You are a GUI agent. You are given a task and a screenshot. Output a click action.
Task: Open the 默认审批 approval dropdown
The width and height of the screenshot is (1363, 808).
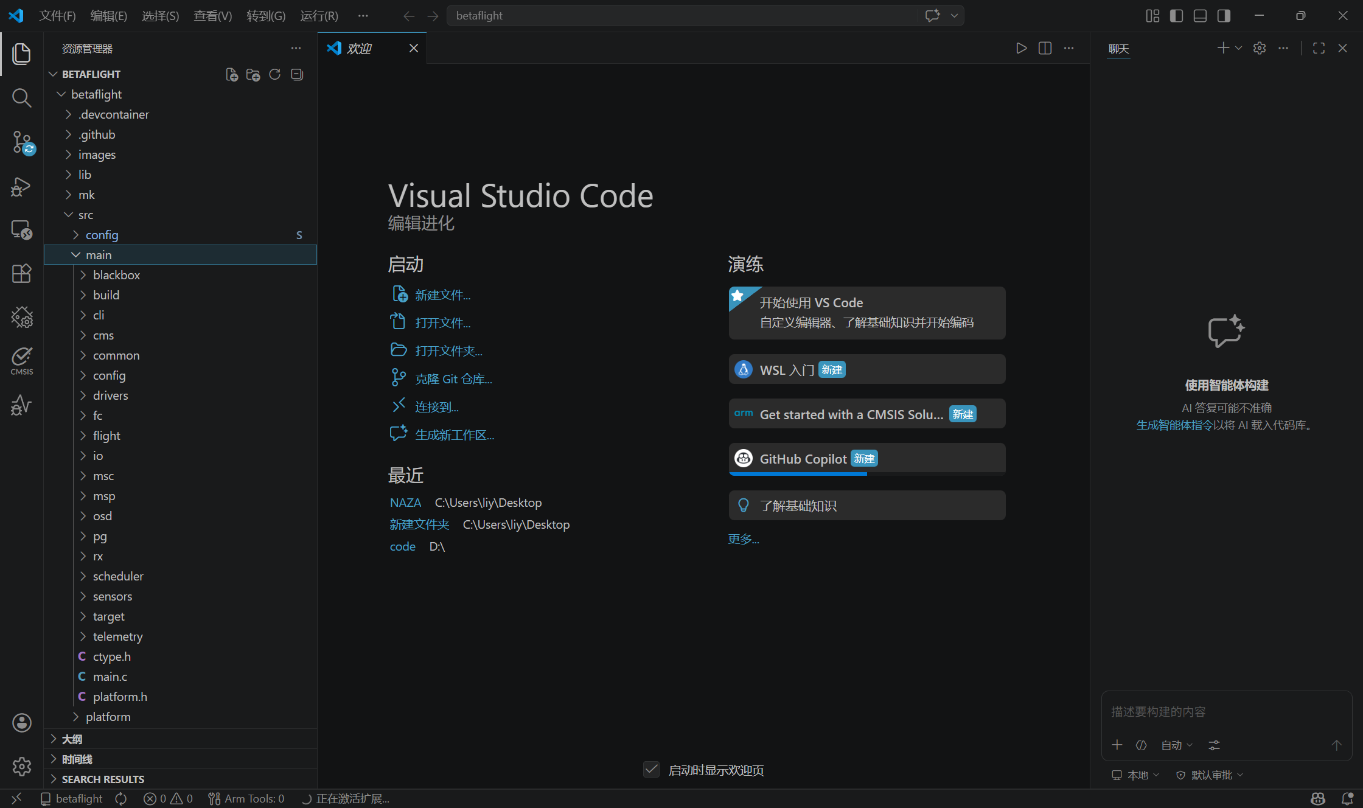coord(1210,775)
